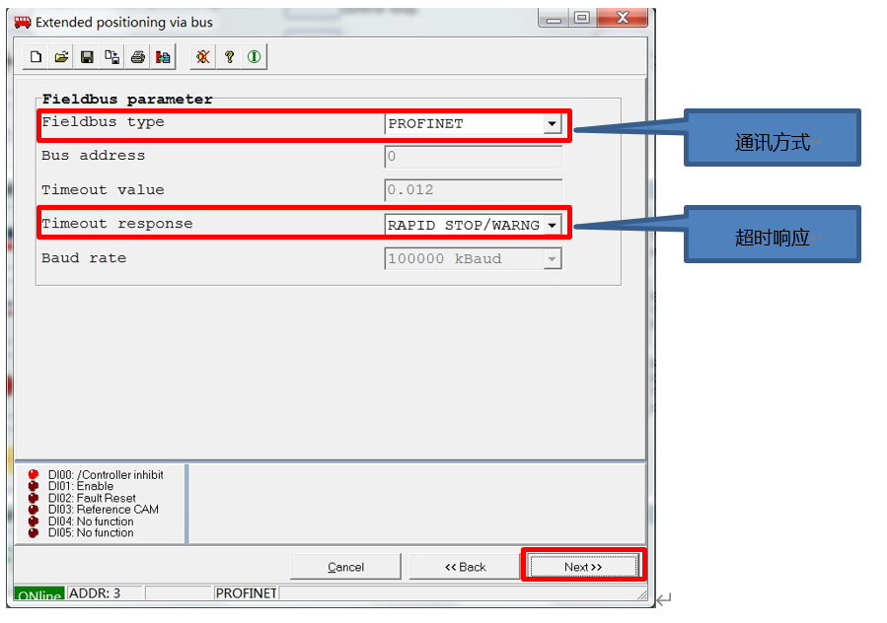The height and width of the screenshot is (623, 887).
Task: Click the DI00 Controller inhibit red indicator
Action: [34, 474]
